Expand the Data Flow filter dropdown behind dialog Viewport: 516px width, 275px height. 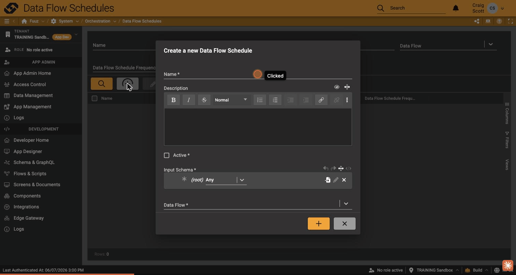(491, 44)
